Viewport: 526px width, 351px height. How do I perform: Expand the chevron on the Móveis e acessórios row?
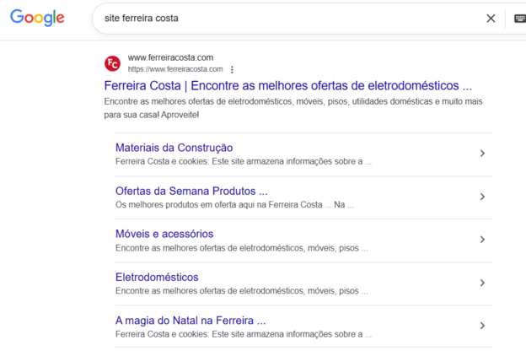pyautogui.click(x=482, y=240)
